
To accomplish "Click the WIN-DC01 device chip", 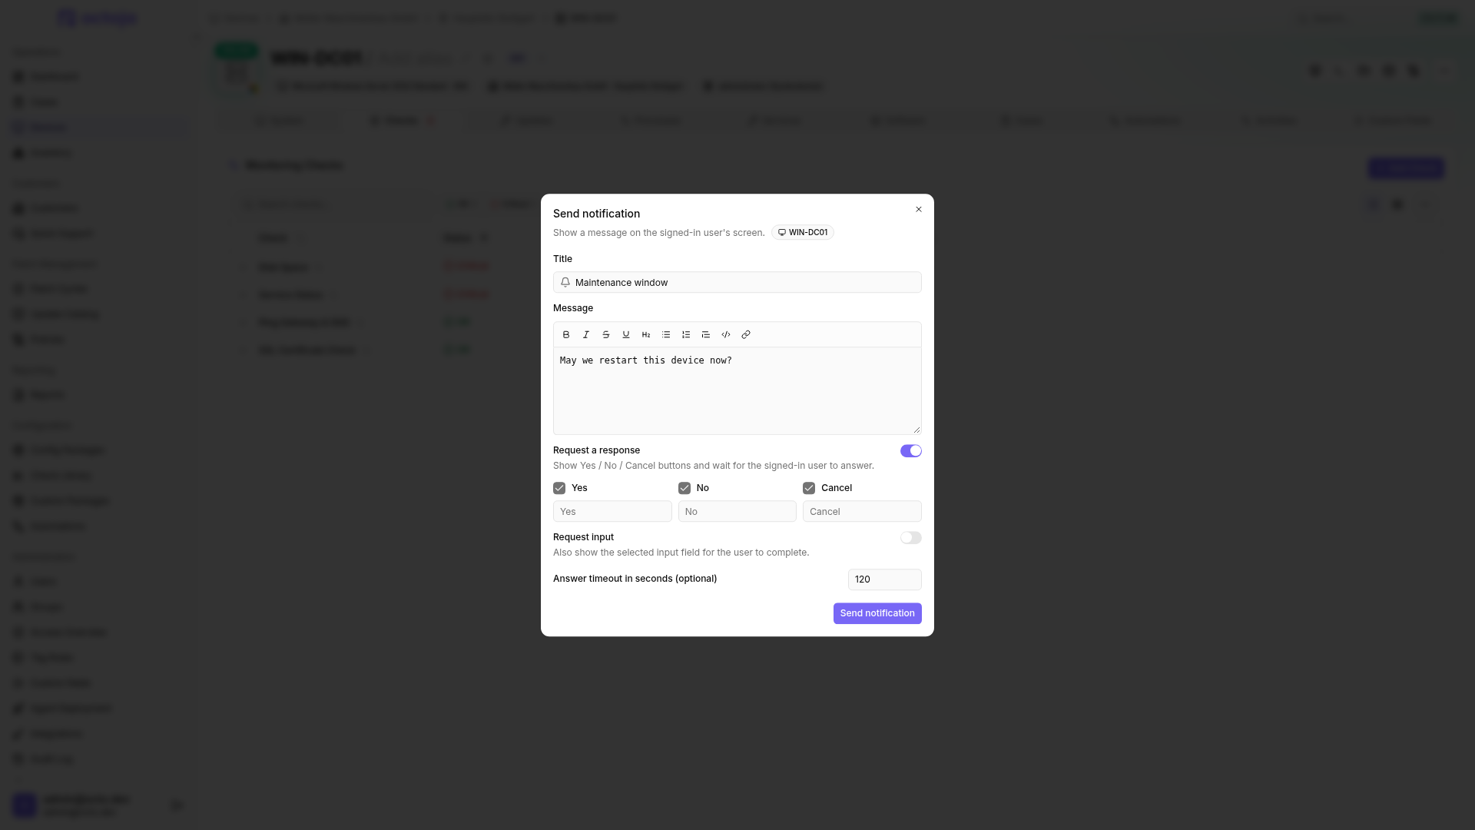I will 803,232.
